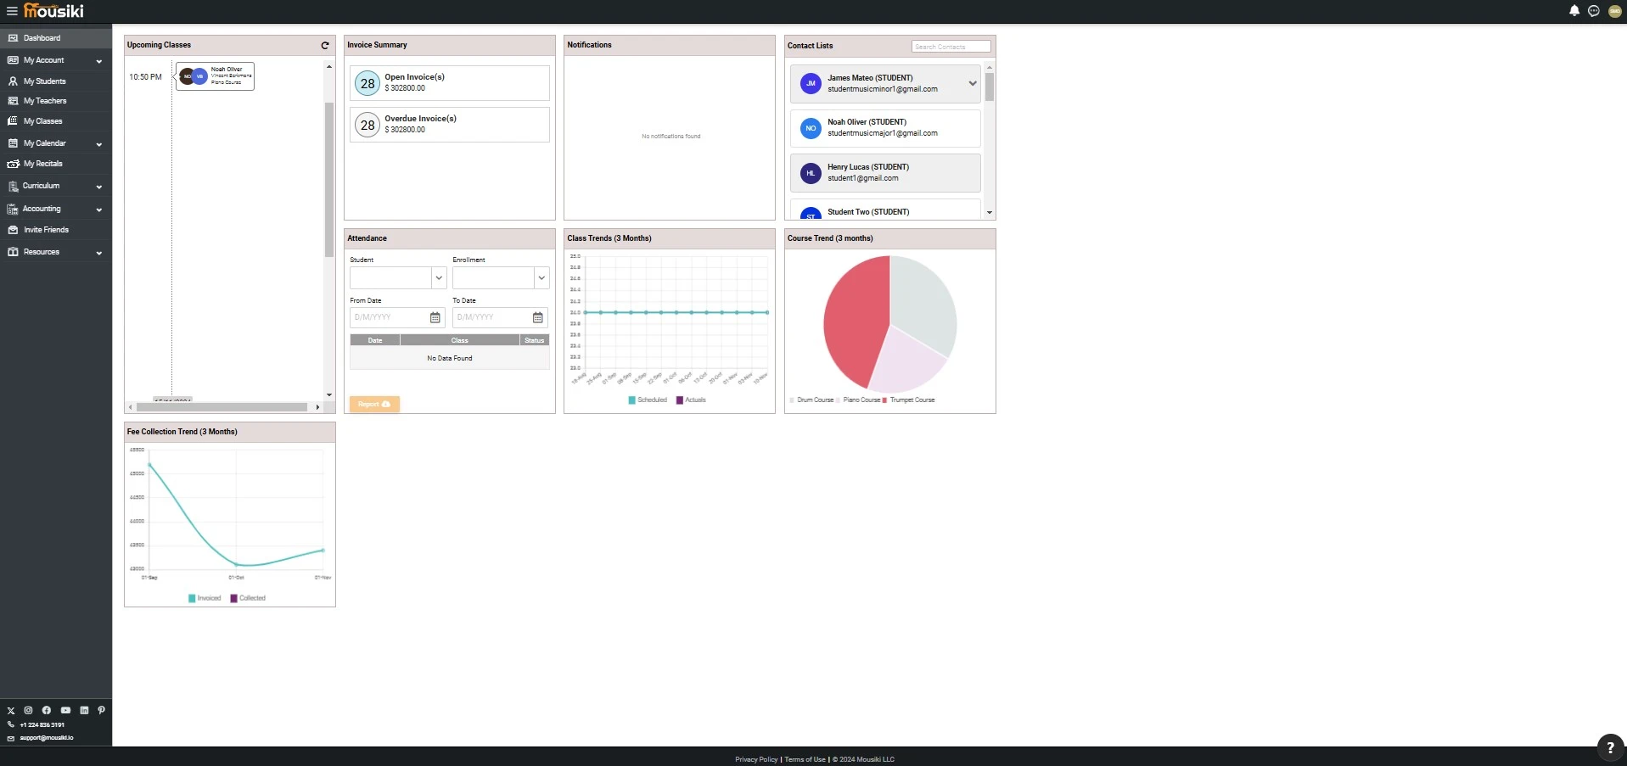
Task: Open the Privacy Policy footer link
Action: [755, 760]
